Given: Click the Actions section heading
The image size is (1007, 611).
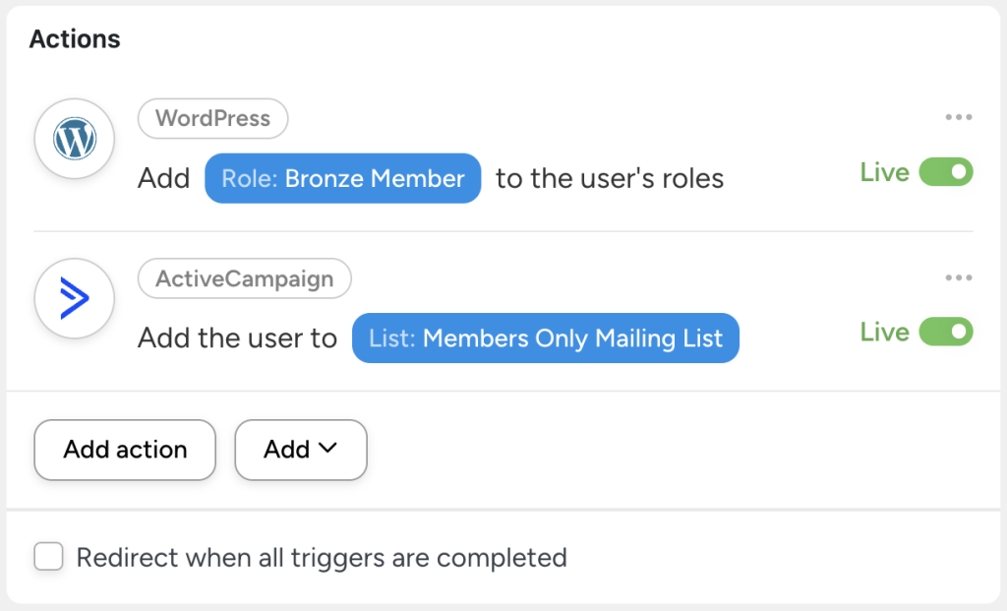Looking at the screenshot, I should pyautogui.click(x=74, y=38).
